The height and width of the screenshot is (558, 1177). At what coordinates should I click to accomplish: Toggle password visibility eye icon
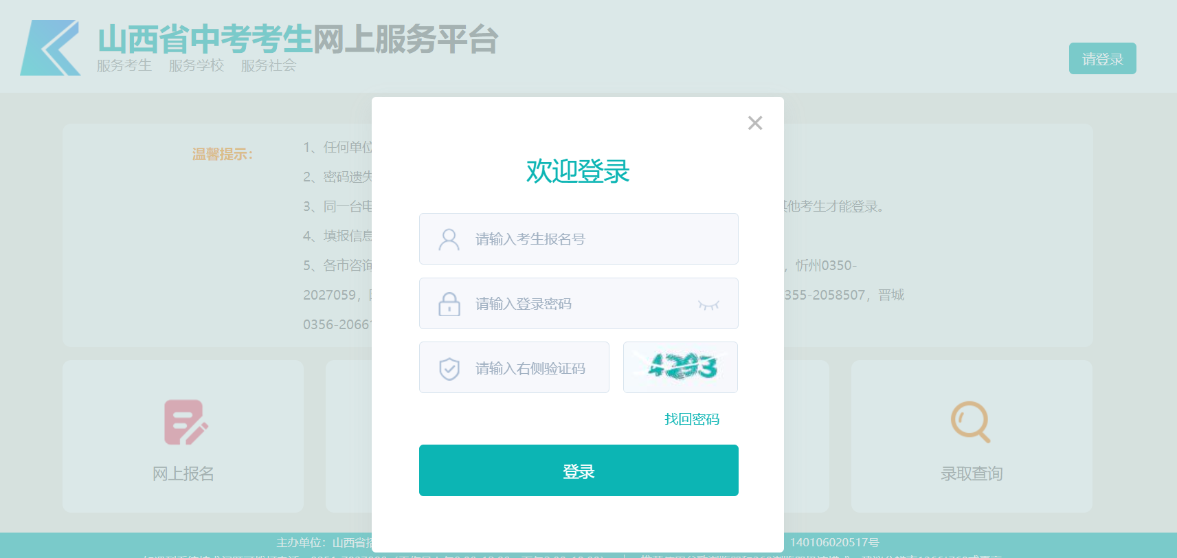708,304
